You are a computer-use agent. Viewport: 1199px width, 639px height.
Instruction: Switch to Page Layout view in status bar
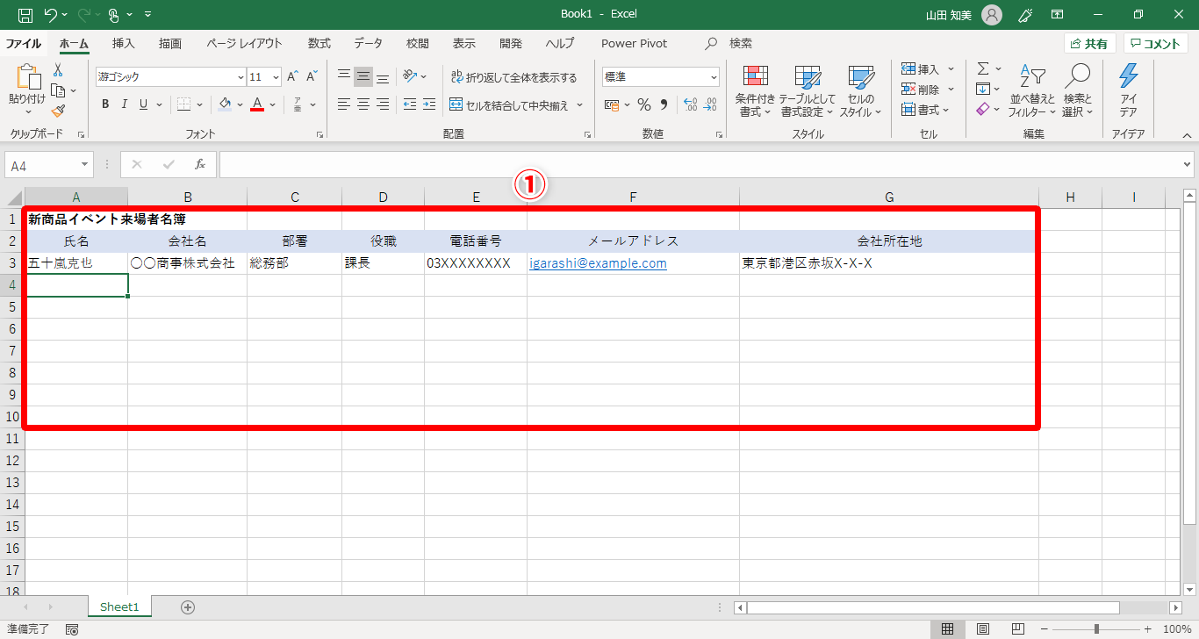(983, 629)
